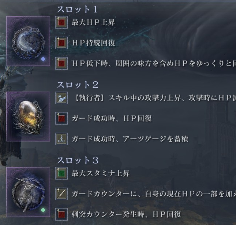Select the スロット3 heading
Viewport: 236px width, 225px height.
78,160
